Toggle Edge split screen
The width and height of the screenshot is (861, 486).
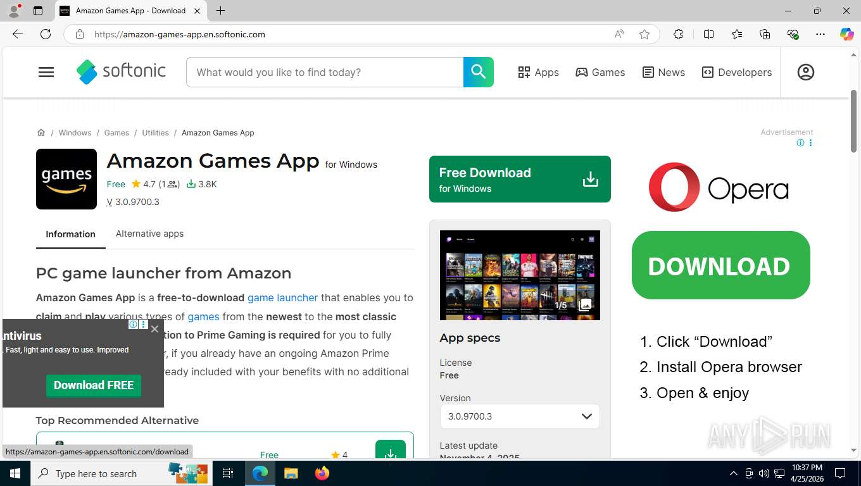tap(708, 34)
